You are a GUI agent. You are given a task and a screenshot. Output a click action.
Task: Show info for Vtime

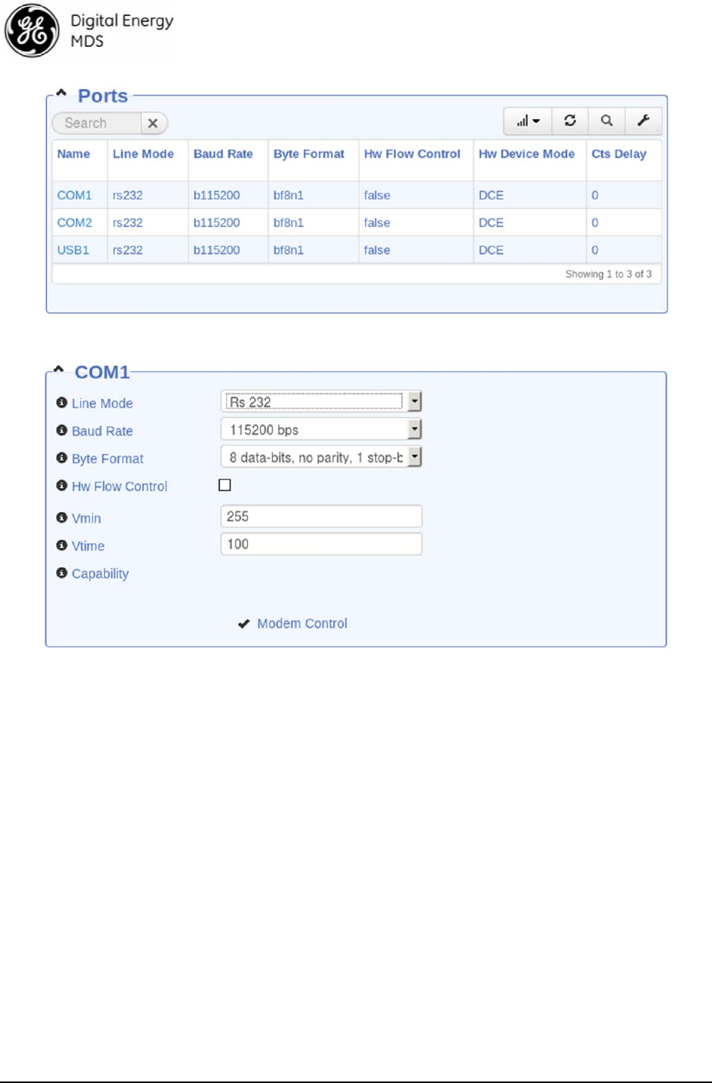tap(62, 545)
